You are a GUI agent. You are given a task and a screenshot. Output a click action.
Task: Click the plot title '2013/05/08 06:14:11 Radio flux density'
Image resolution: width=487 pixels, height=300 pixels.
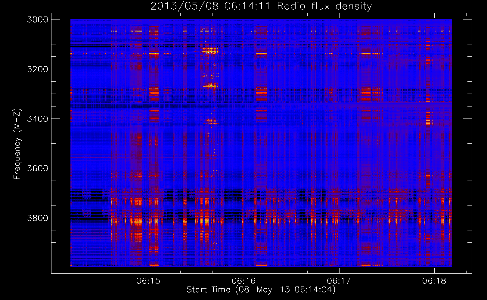point(261,6)
